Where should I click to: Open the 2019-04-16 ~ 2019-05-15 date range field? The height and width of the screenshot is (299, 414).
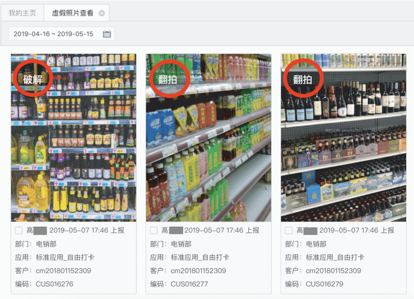[61, 34]
